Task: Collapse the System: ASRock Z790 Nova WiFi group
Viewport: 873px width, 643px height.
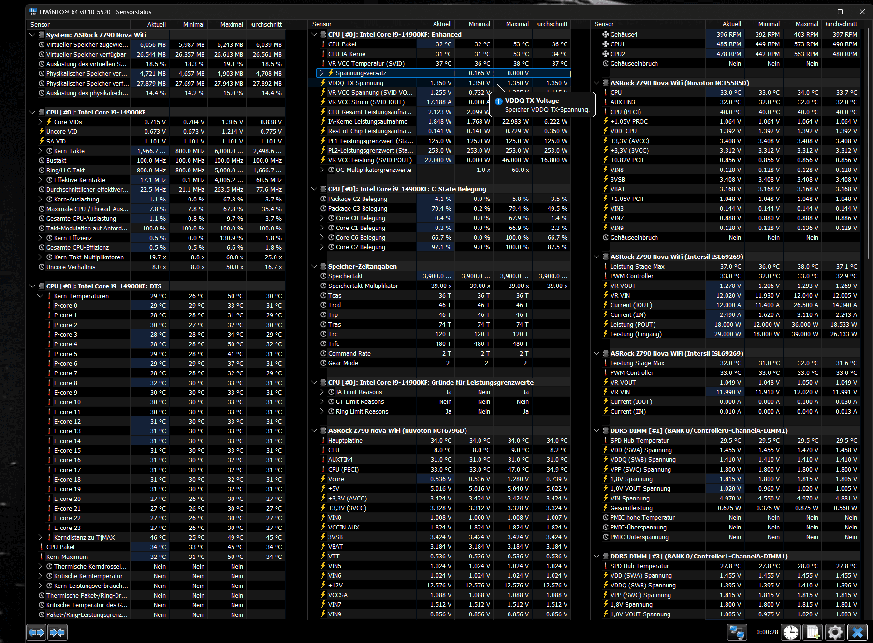Action: pos(32,35)
